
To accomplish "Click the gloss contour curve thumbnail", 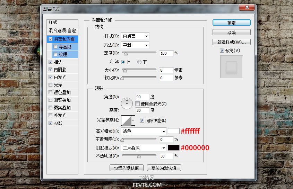I will [x=126, y=120].
